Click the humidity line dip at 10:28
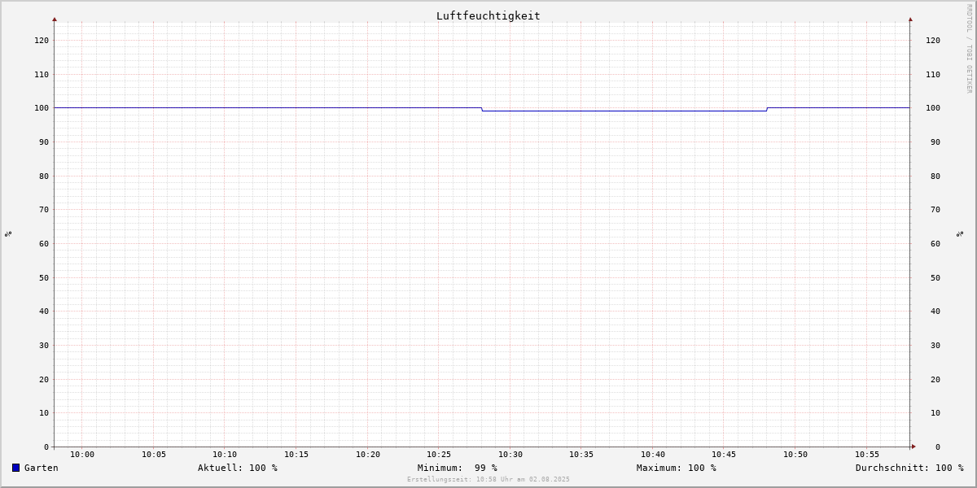The image size is (977, 488). pos(482,109)
